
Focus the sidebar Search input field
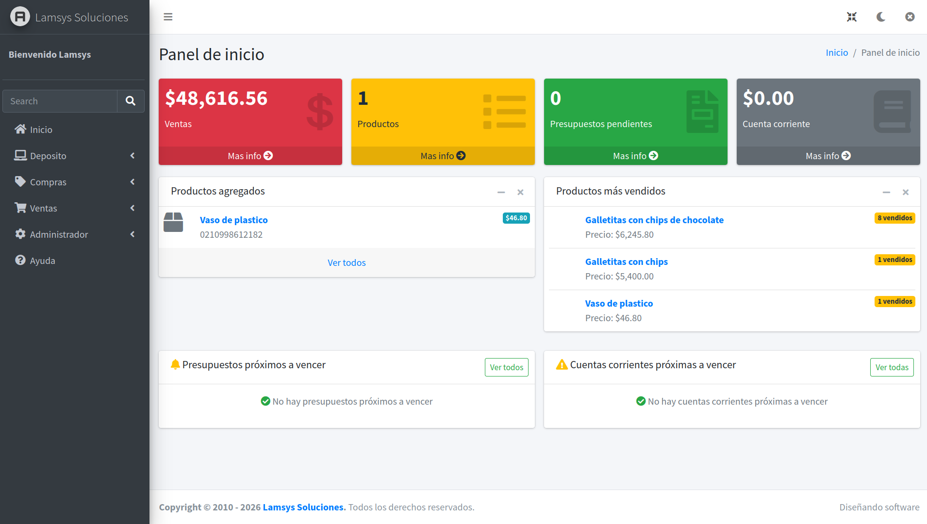[x=60, y=101]
